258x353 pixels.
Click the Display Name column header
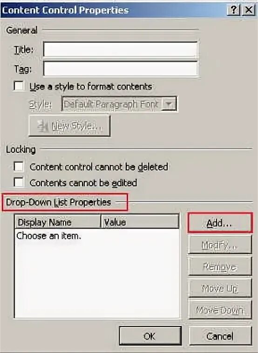[58, 222]
